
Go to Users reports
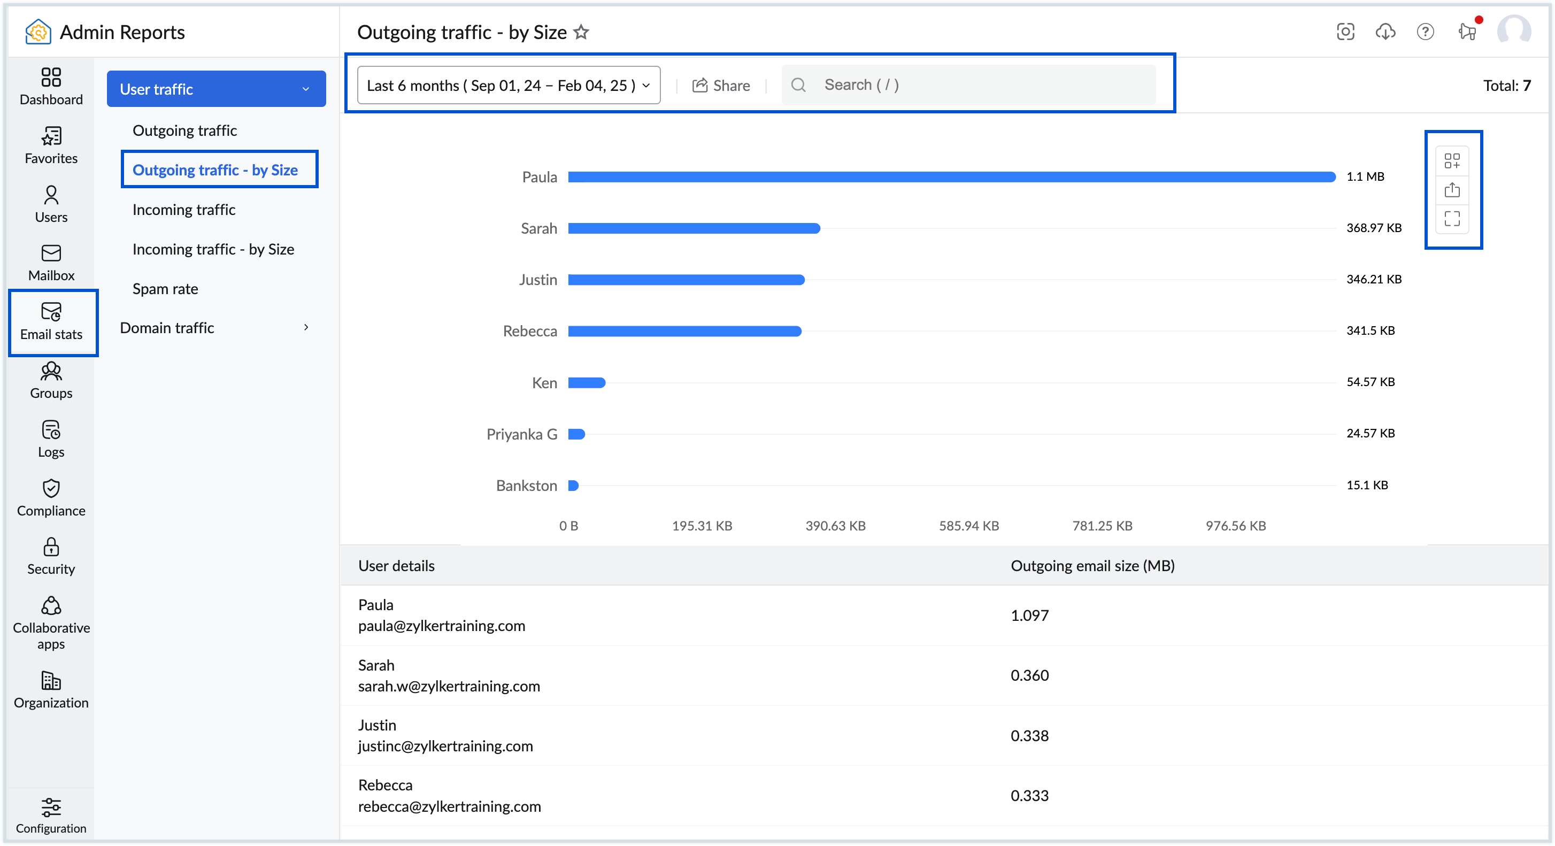coord(51,204)
